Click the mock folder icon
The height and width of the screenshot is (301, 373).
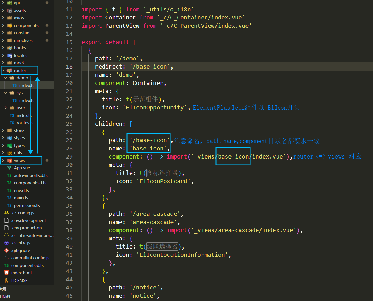[10, 63]
